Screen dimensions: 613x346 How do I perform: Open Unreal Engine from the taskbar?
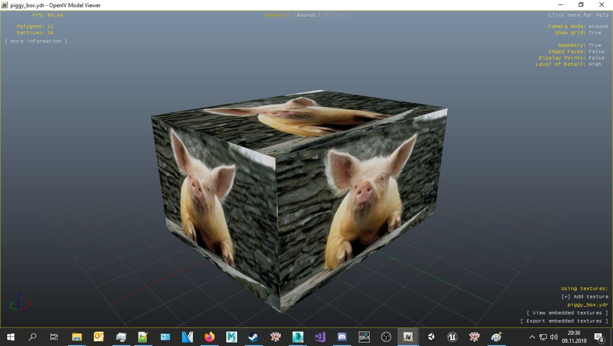pos(452,337)
